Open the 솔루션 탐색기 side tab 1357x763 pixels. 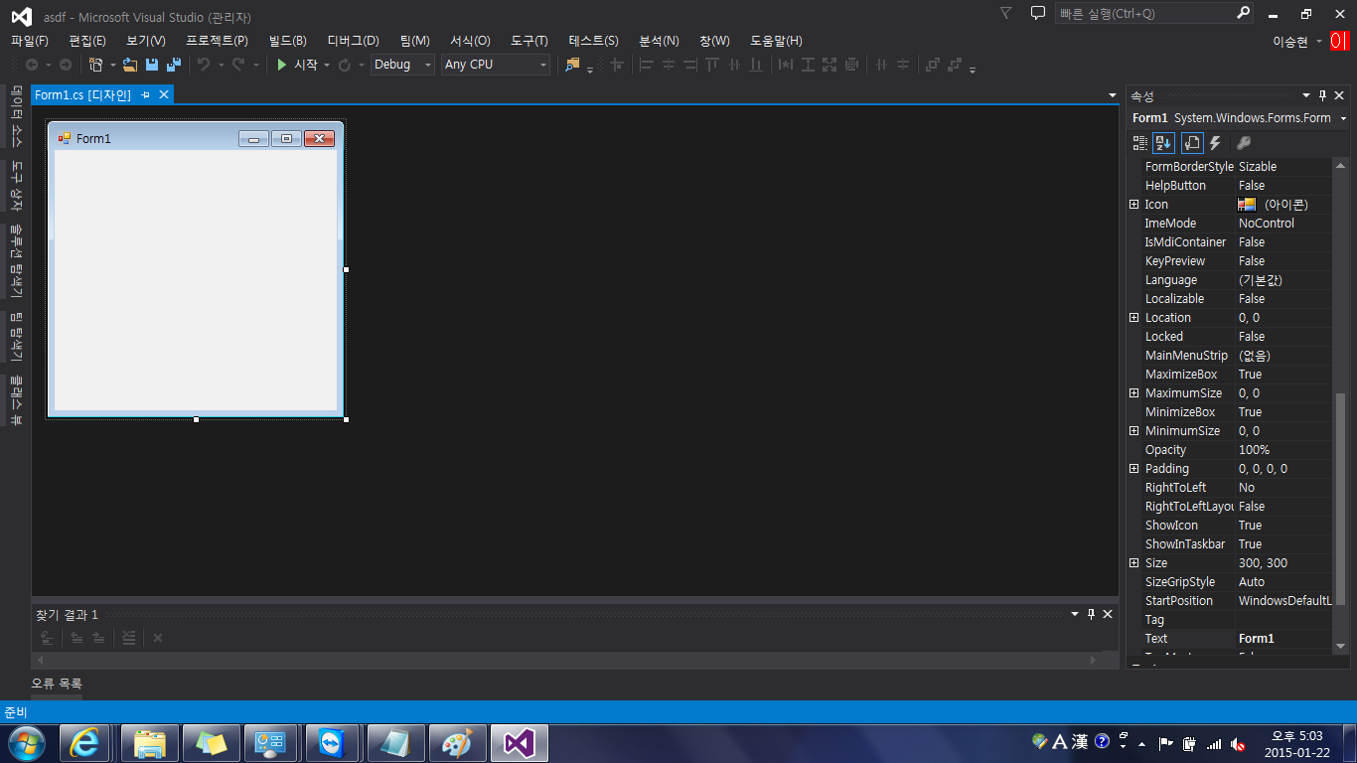click(16, 260)
